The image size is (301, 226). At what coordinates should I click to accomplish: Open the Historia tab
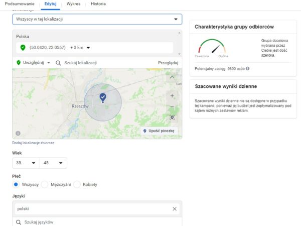pos(98,4)
